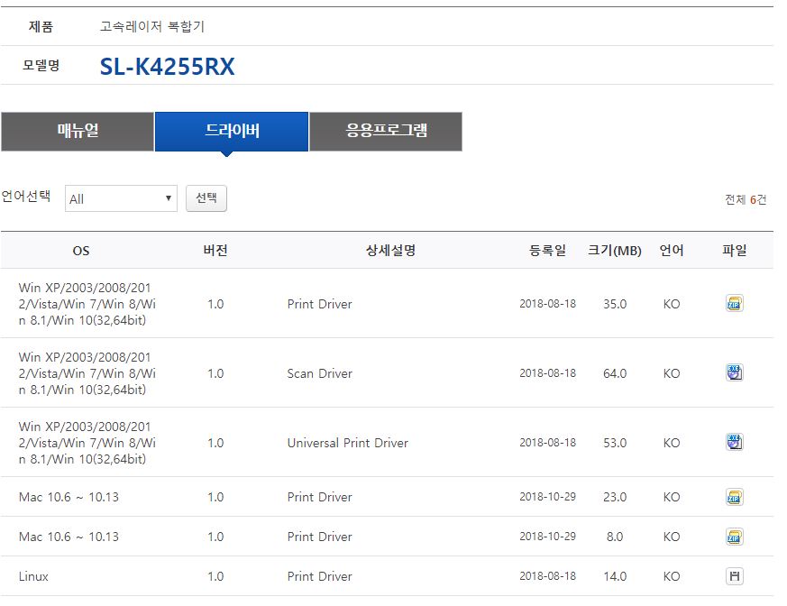Screen dimensions: 787x606
Task: Click the 8.0 size value
Action: [x=615, y=537]
